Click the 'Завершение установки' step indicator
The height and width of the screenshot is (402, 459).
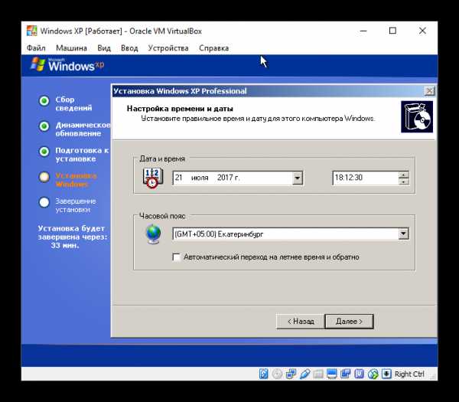tap(44, 202)
